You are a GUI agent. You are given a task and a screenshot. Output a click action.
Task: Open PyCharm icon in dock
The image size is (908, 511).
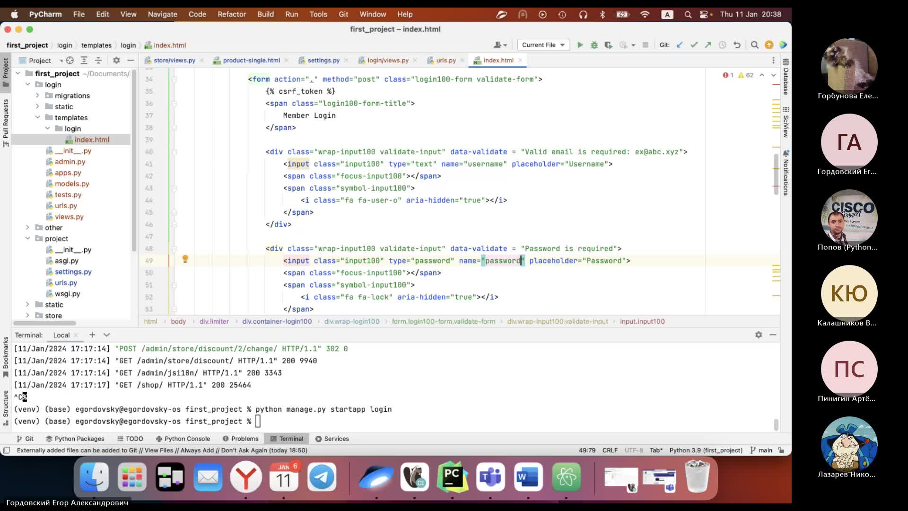(x=452, y=477)
